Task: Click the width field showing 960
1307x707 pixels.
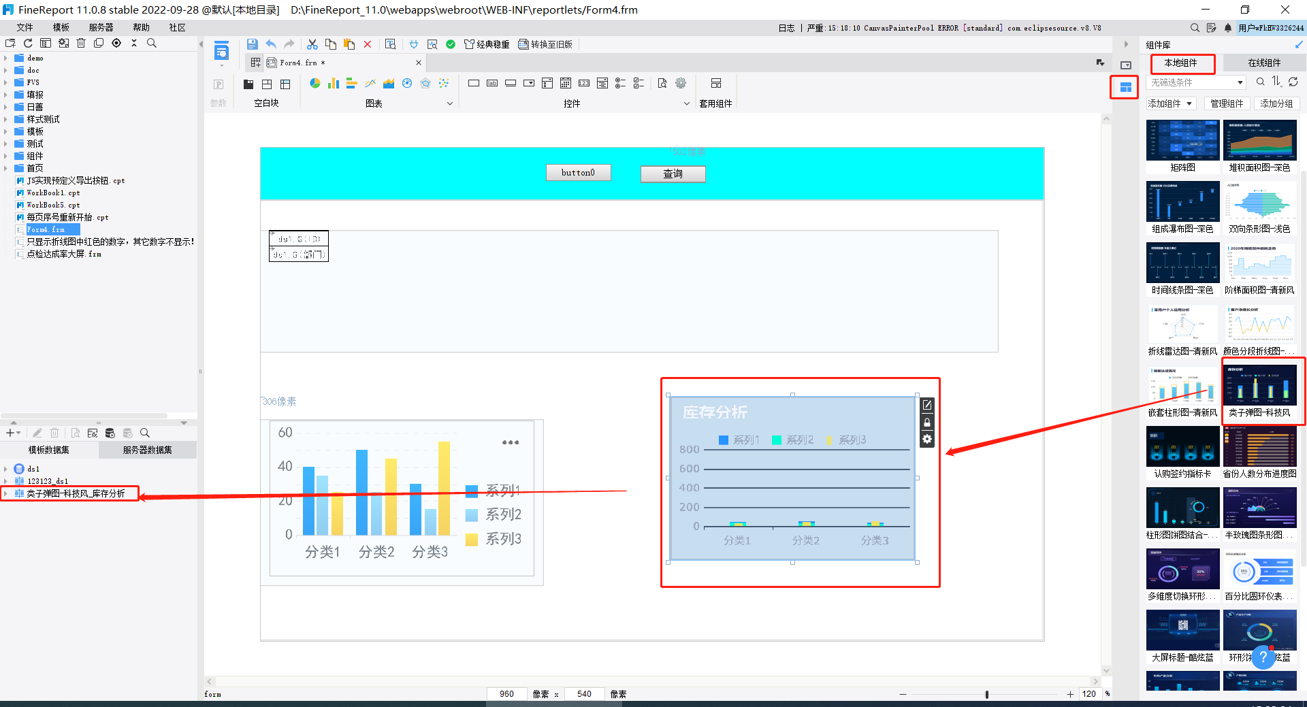Action: coord(506,694)
